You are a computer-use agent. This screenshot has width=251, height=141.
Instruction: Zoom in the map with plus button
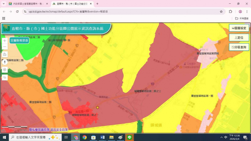(x=5, y=41)
